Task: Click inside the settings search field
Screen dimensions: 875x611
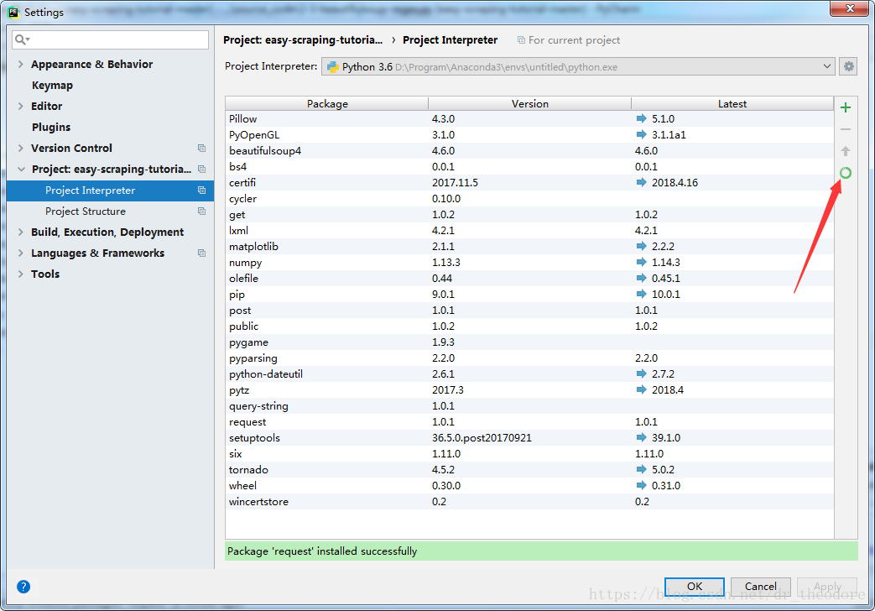Action: click(x=110, y=39)
